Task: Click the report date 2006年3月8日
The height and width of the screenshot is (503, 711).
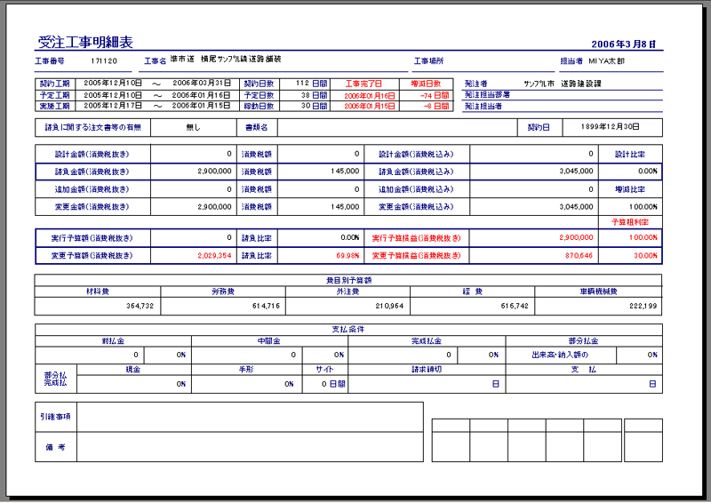Action: point(624,44)
